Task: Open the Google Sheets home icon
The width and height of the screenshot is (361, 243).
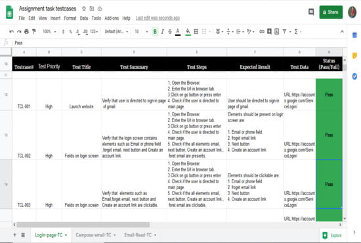Action: (x=9, y=12)
